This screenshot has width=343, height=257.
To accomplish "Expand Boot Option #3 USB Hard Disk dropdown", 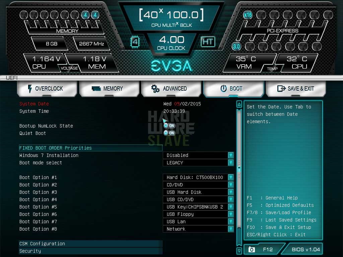I will click(198, 192).
